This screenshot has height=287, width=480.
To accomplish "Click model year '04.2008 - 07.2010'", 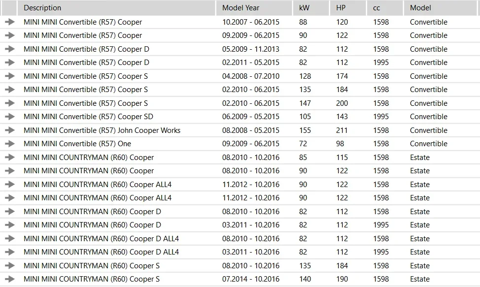I will point(251,76).
